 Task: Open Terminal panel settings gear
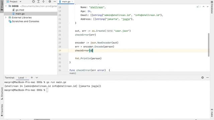click(x=203, y=77)
